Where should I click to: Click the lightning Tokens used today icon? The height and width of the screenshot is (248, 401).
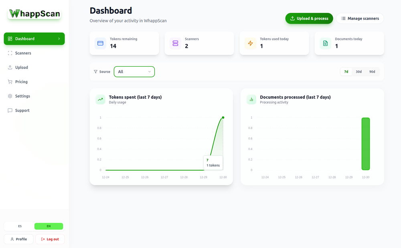[250, 43]
